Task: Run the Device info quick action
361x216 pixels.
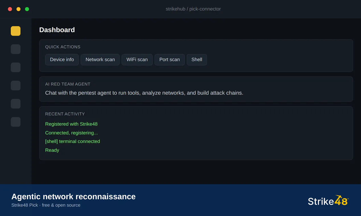Action: point(62,60)
